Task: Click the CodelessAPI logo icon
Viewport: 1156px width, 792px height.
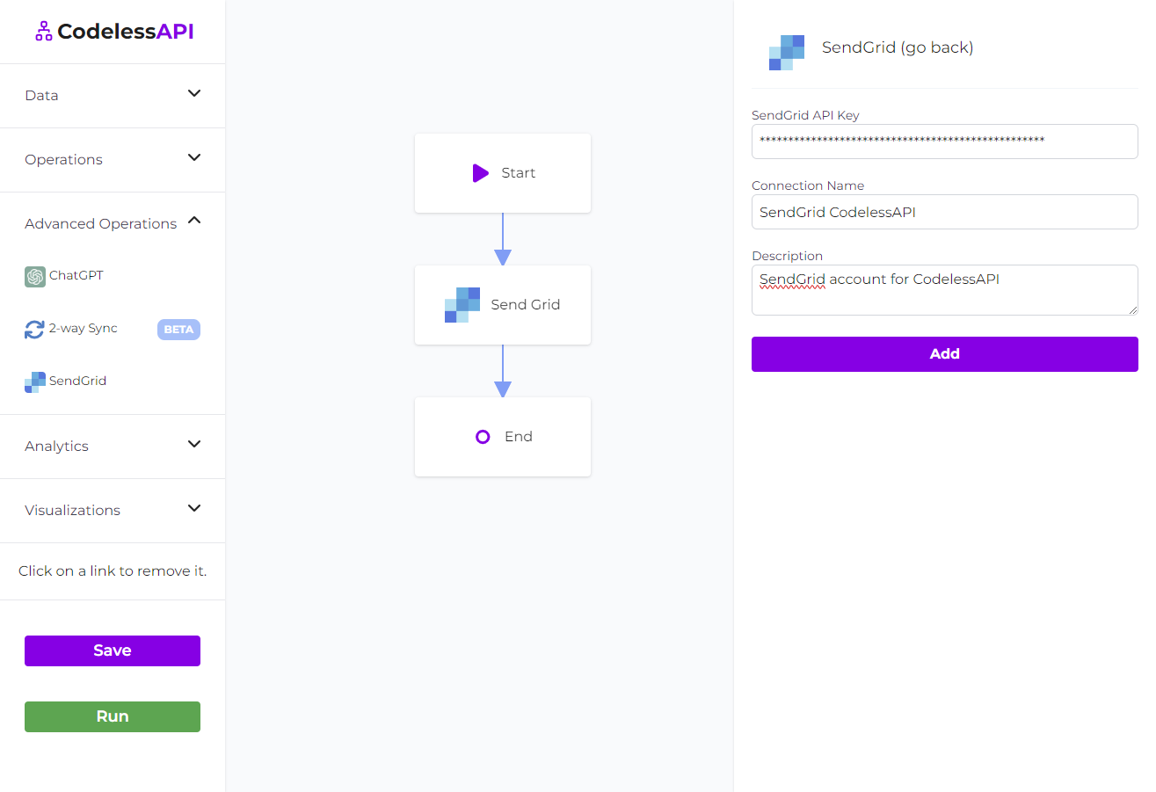Action: pyautogui.click(x=43, y=32)
